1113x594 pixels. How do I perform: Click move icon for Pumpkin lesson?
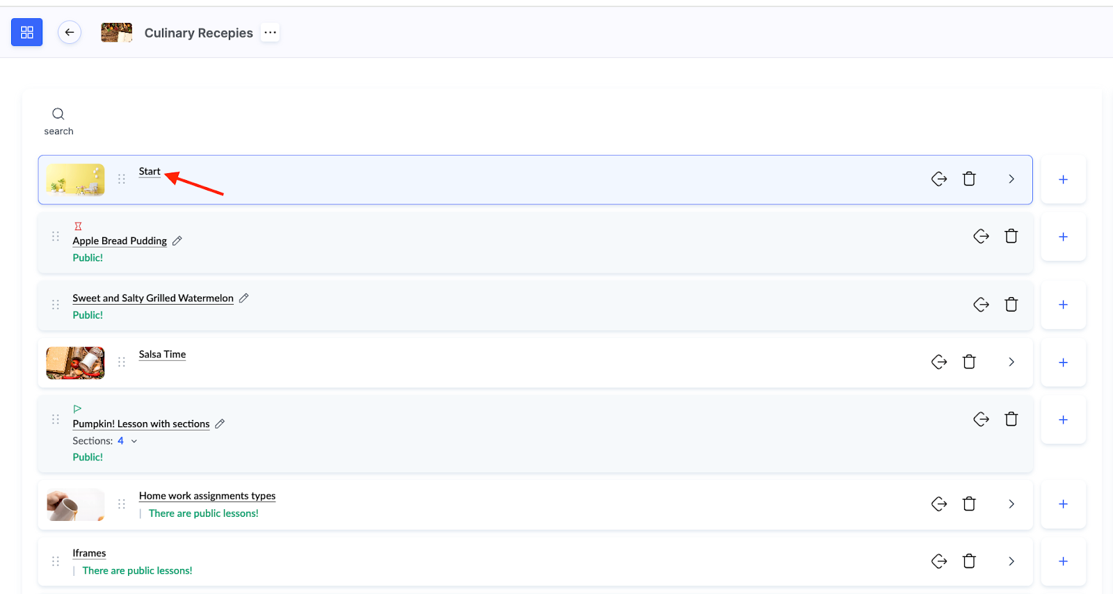click(x=981, y=419)
